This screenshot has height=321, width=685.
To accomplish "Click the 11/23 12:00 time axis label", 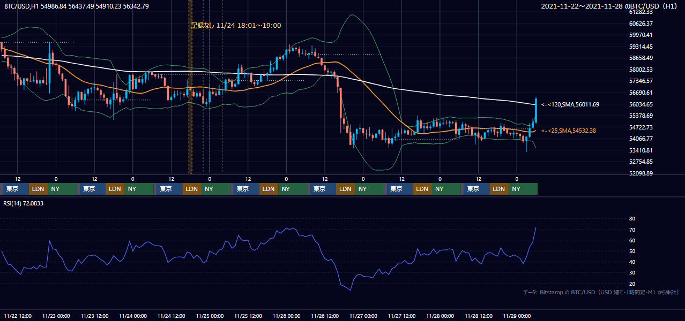I will (95, 316).
